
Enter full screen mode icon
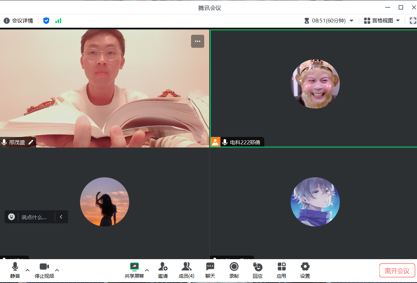(412, 21)
